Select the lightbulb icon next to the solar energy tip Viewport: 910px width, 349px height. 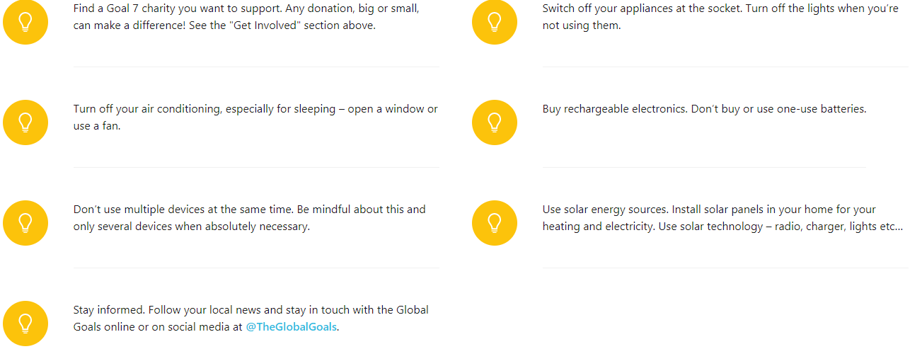[495, 223]
